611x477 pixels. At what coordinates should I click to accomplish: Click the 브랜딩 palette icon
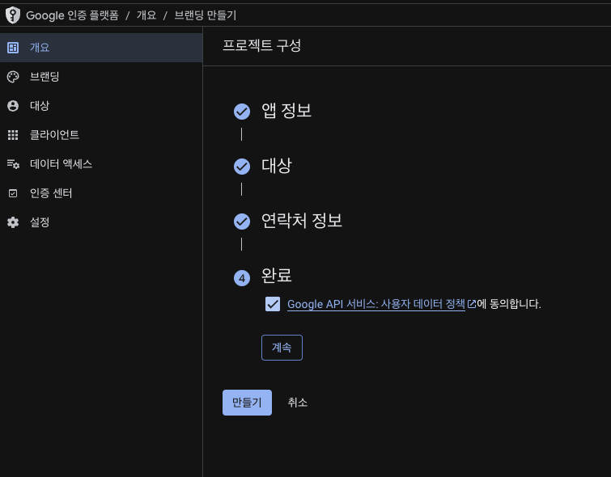click(x=13, y=77)
